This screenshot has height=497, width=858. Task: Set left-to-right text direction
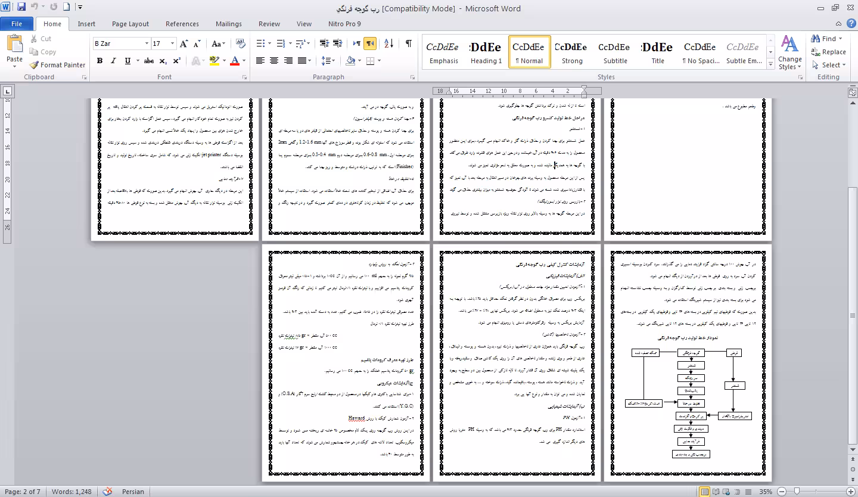356,44
